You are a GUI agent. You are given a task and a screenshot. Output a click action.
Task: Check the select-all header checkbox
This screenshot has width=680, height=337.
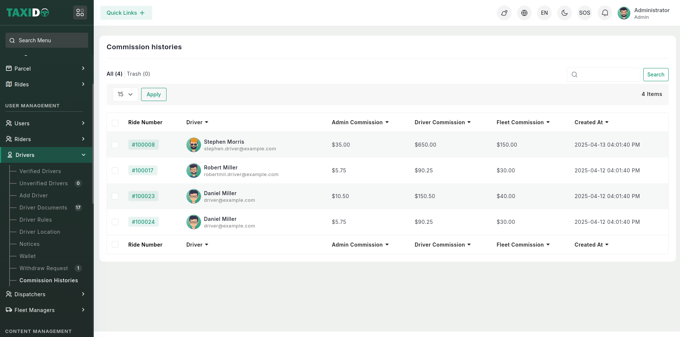[115, 123]
